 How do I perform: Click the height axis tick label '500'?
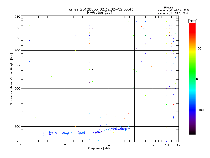point(17,38)
